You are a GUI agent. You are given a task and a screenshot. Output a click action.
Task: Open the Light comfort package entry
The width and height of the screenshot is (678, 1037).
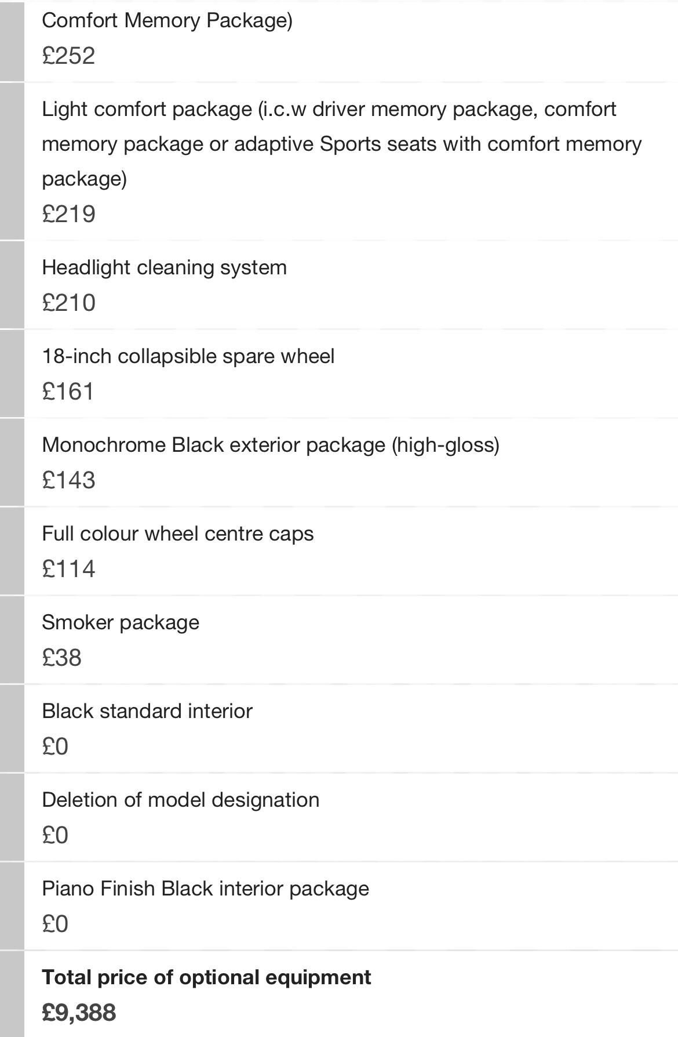(351, 161)
